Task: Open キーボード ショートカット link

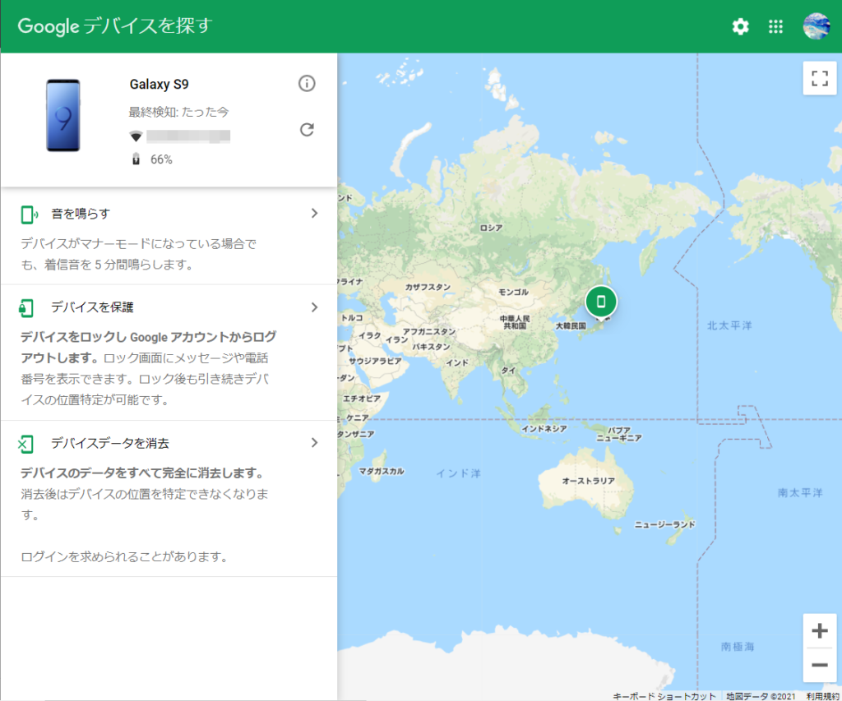Action: click(x=664, y=695)
